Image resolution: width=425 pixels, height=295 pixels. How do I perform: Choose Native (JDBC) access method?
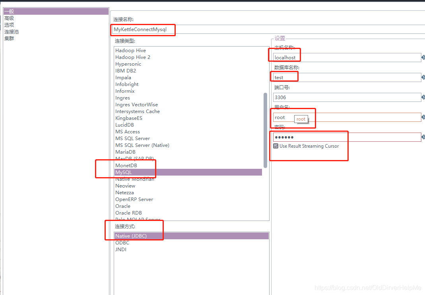pos(192,236)
